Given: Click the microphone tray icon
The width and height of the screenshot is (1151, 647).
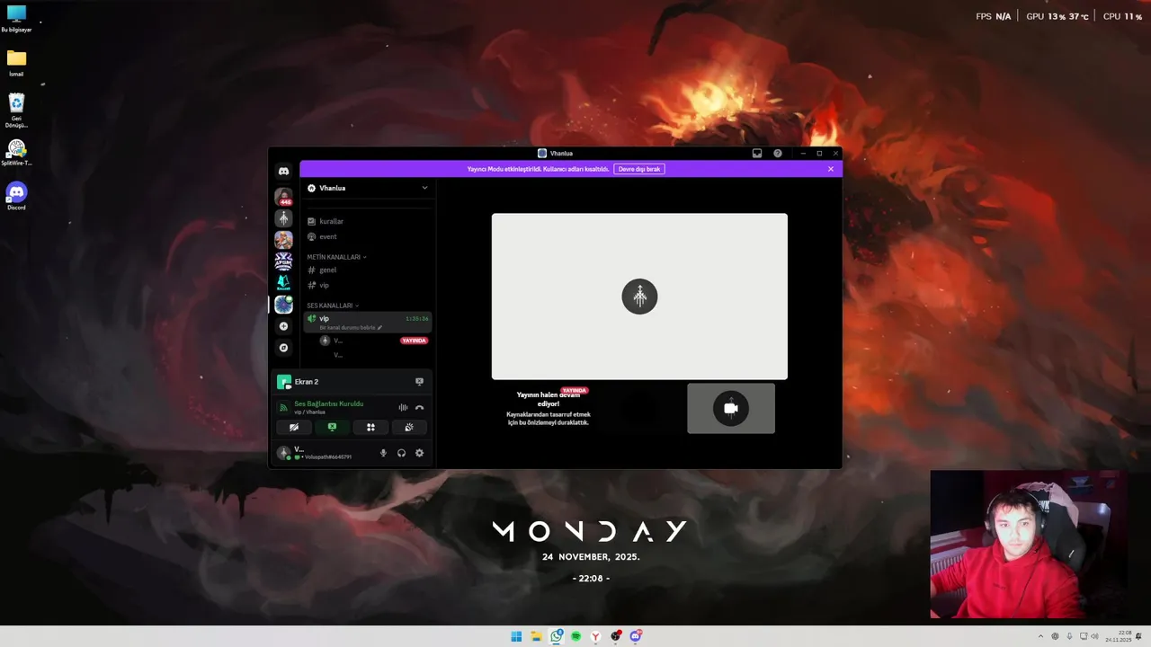Looking at the screenshot, I should click(1069, 636).
